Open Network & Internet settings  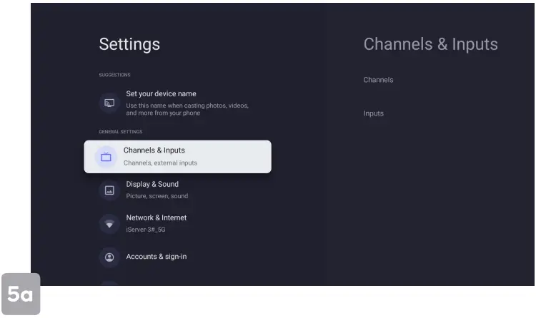click(156, 217)
